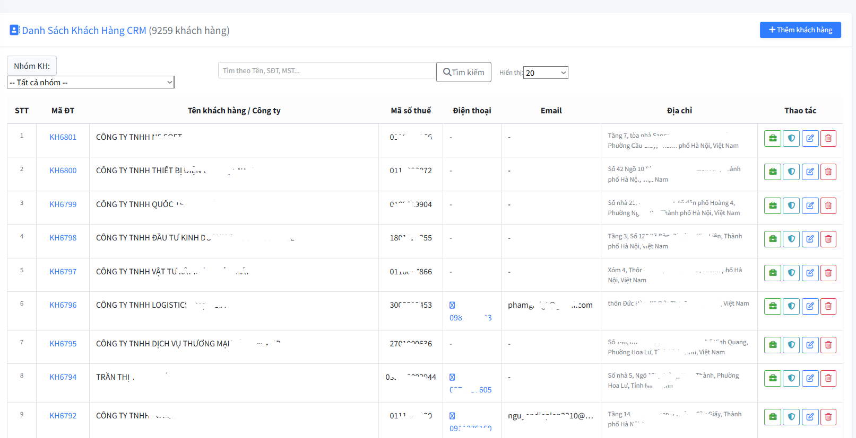This screenshot has width=856, height=438.
Task: Click the briefcase icon for KH6792
Action: (x=773, y=417)
